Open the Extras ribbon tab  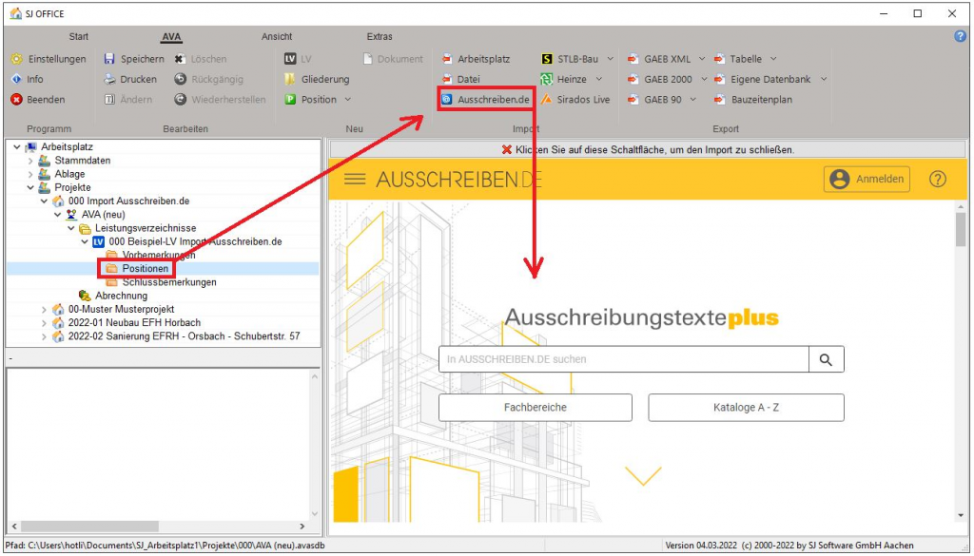coord(379,37)
